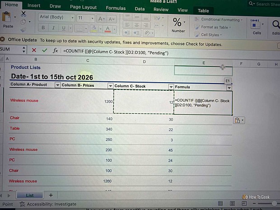Toggle Italic formatting
This screenshot has height=210, width=280.
coord(53,28)
